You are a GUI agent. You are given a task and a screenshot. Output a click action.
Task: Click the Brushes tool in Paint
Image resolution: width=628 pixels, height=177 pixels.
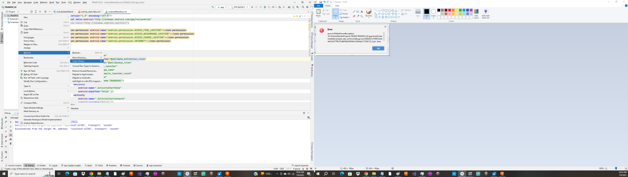click(369, 14)
